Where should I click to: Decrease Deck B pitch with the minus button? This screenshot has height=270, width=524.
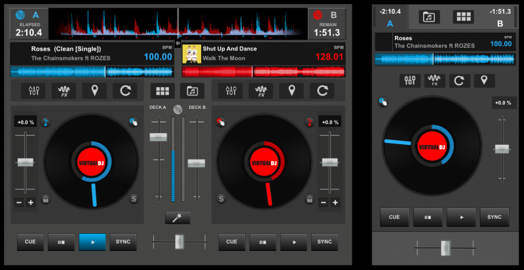click(x=323, y=202)
